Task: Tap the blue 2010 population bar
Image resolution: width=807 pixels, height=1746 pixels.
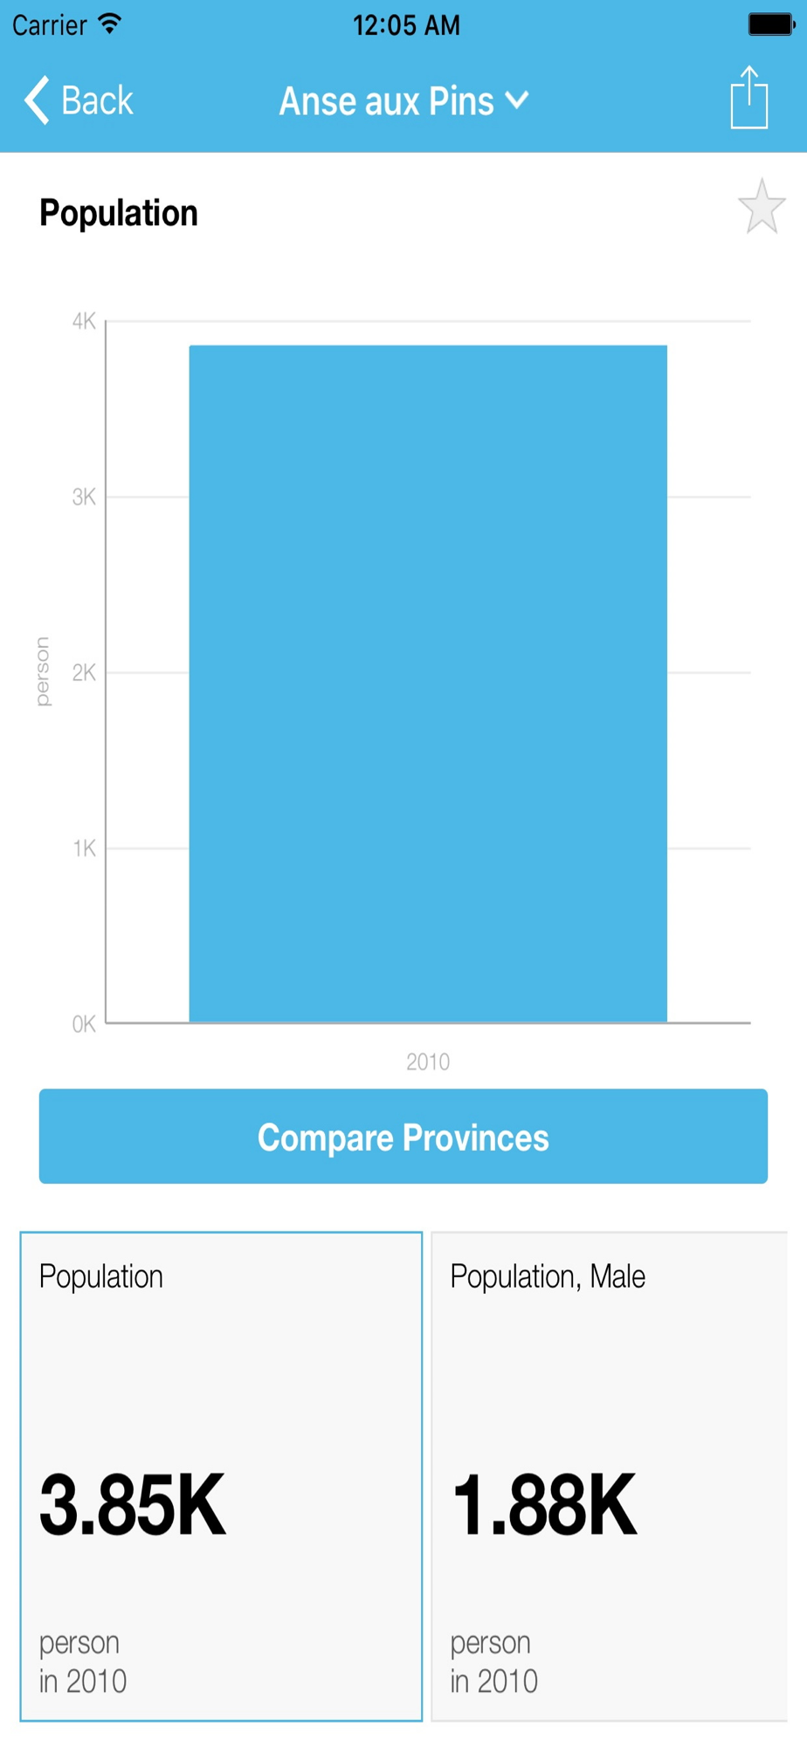Action: point(428,684)
